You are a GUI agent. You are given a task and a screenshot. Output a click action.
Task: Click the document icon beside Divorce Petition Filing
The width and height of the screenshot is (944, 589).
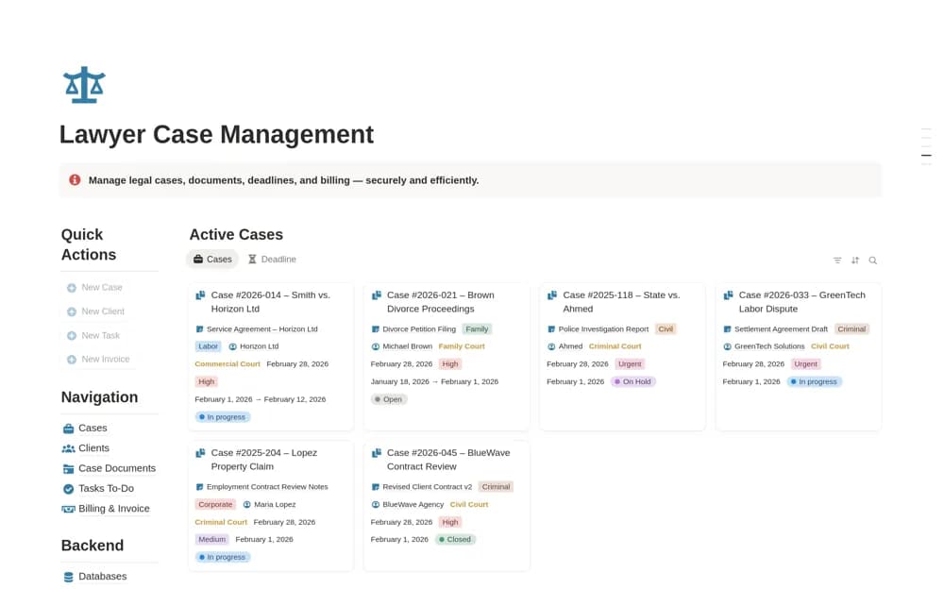click(x=375, y=329)
